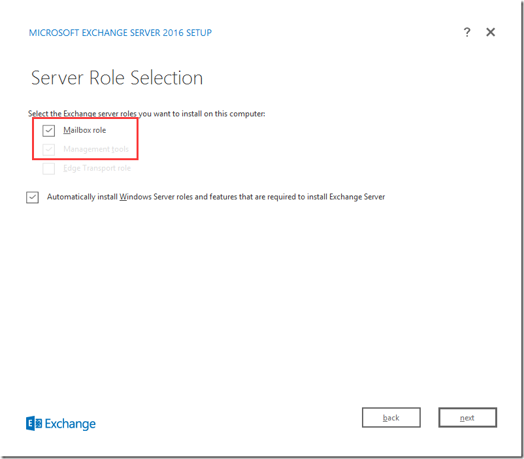Click the Mailbox role label
The image size is (524, 459).
click(84, 130)
